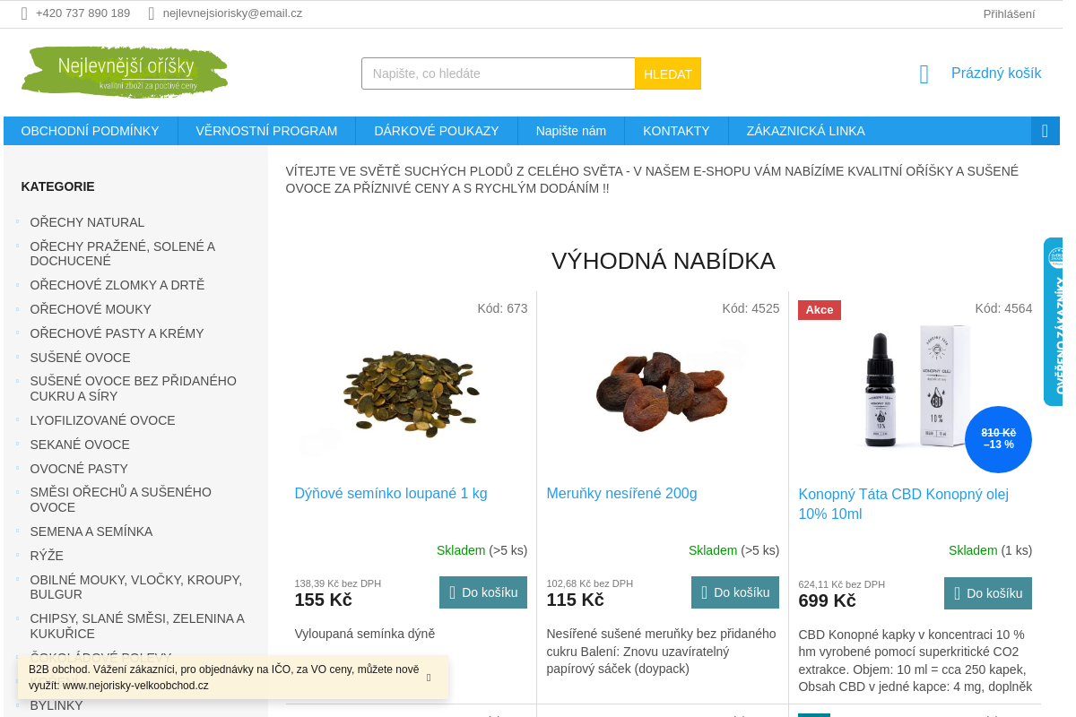The width and height of the screenshot is (1076, 717).
Task: Open the Meruňky nesířené product image
Action: click(663, 390)
